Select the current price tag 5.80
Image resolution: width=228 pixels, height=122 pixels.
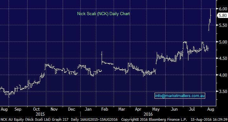pyautogui.click(x=223, y=15)
